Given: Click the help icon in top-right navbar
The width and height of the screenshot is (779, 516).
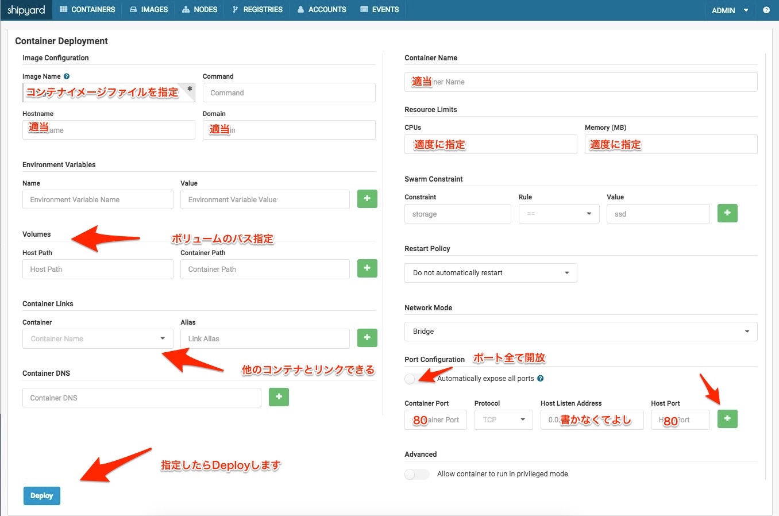Looking at the screenshot, I should tap(766, 10).
